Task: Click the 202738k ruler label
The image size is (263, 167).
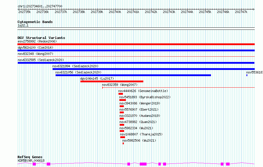Action: point(79,12)
